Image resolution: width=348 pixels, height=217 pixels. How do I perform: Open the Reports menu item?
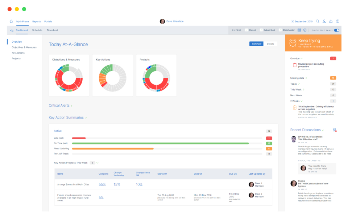coord(36,21)
